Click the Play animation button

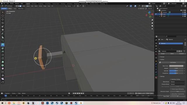coord(79,93)
